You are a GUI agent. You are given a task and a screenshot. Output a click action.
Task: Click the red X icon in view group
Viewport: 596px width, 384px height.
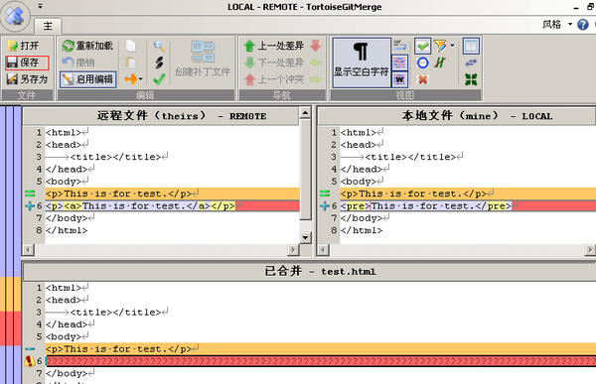point(423,79)
